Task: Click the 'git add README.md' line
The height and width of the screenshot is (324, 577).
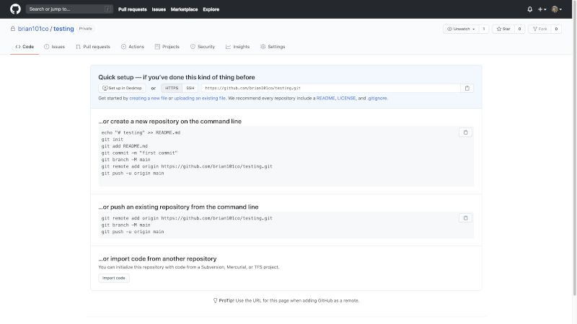Action: point(124,146)
